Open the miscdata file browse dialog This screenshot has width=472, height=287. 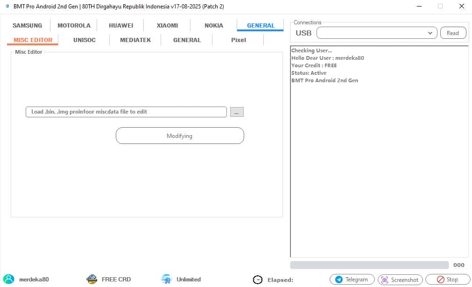236,112
